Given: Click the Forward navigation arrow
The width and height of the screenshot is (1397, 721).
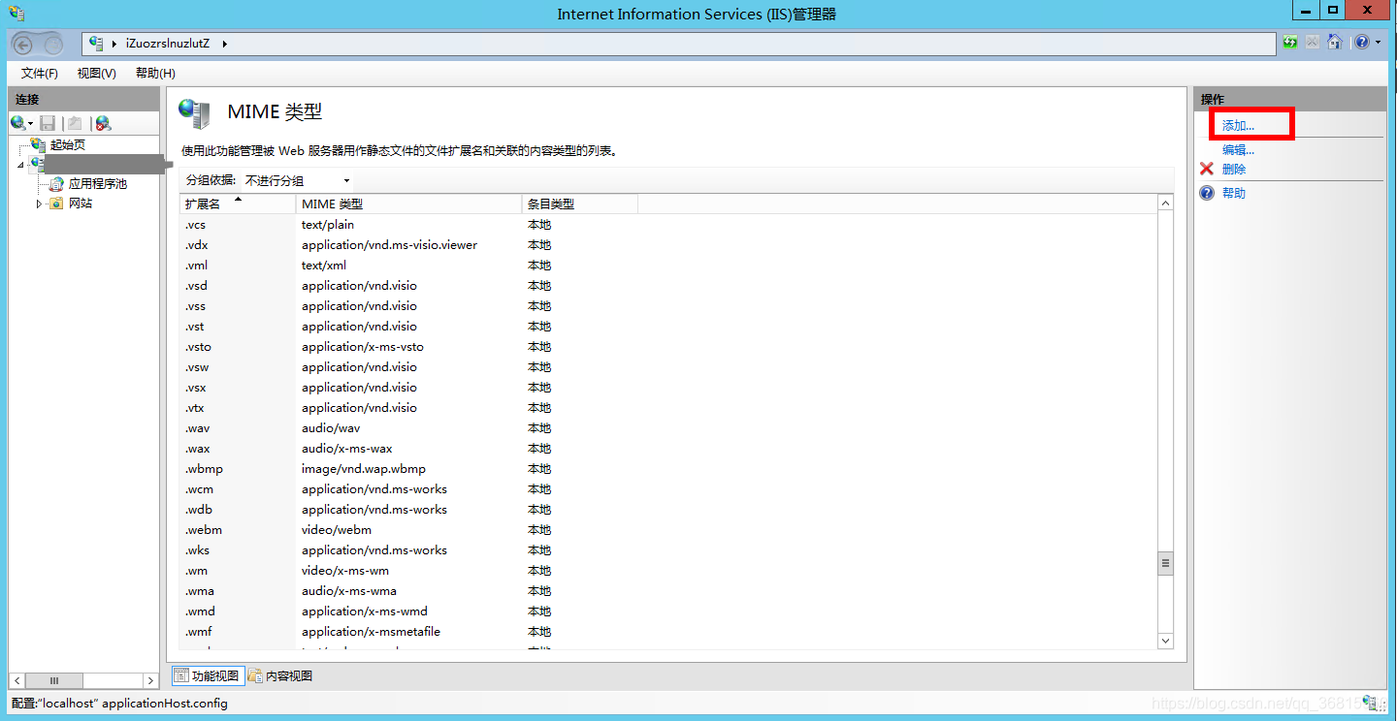Looking at the screenshot, I should [x=53, y=45].
